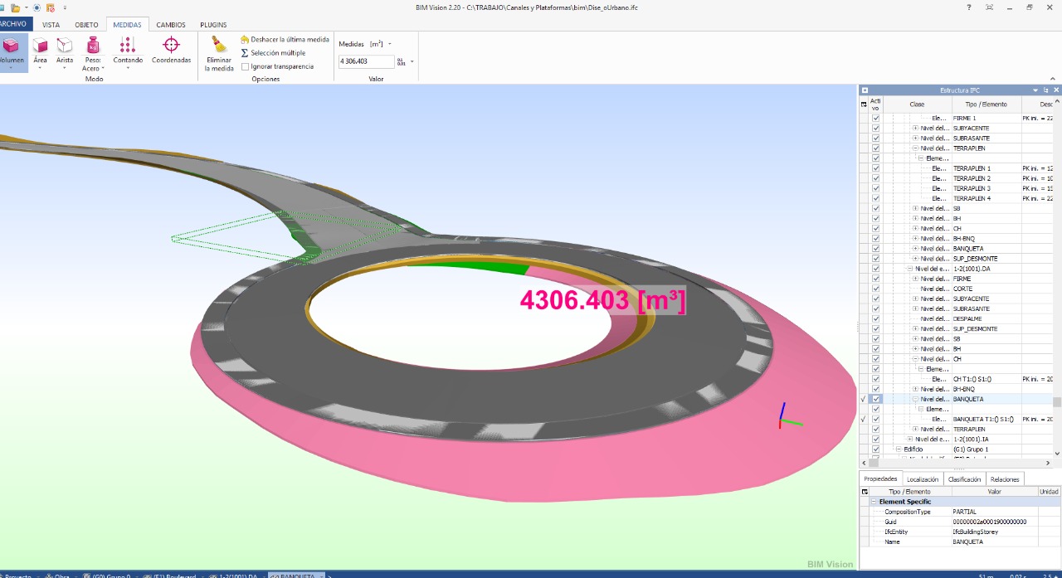Image resolution: width=1062 pixels, height=578 pixels.
Task: Open the Medidas [m³] units dropdown
Action: pos(390,44)
